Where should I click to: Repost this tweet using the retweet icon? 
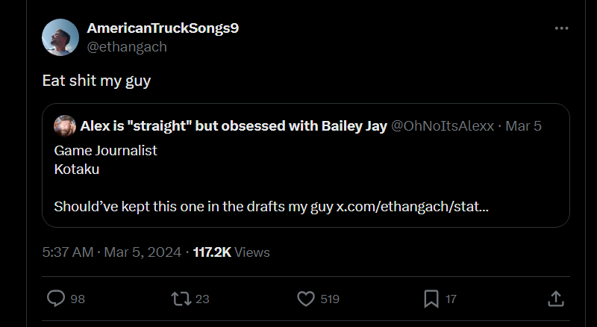click(x=180, y=299)
